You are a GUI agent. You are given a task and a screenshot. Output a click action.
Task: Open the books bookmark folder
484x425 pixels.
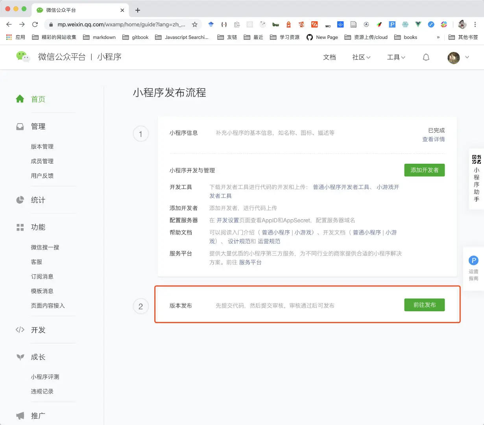(406, 37)
